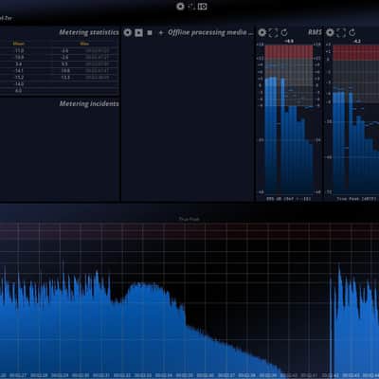Open Offline processing media settings gear
Viewport: 379px width, 379px height.
[128, 32]
